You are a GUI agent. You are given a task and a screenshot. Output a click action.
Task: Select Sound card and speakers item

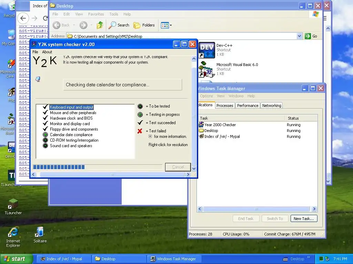point(71,146)
